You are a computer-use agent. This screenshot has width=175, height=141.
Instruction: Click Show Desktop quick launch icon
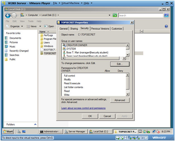click(24, 132)
